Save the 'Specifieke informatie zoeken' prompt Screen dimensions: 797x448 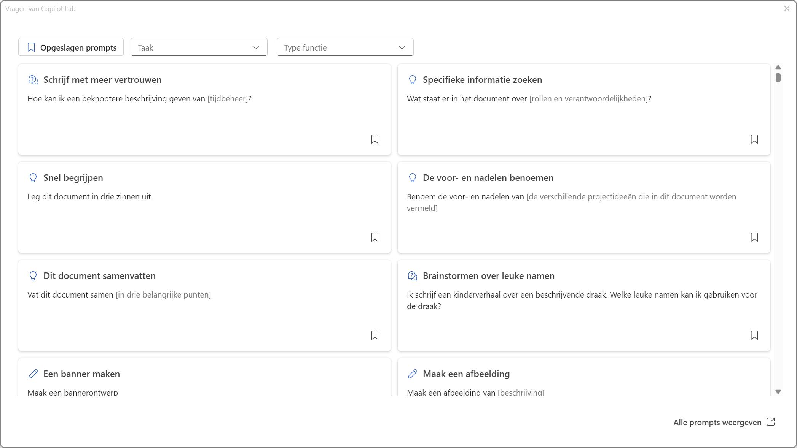click(x=754, y=139)
